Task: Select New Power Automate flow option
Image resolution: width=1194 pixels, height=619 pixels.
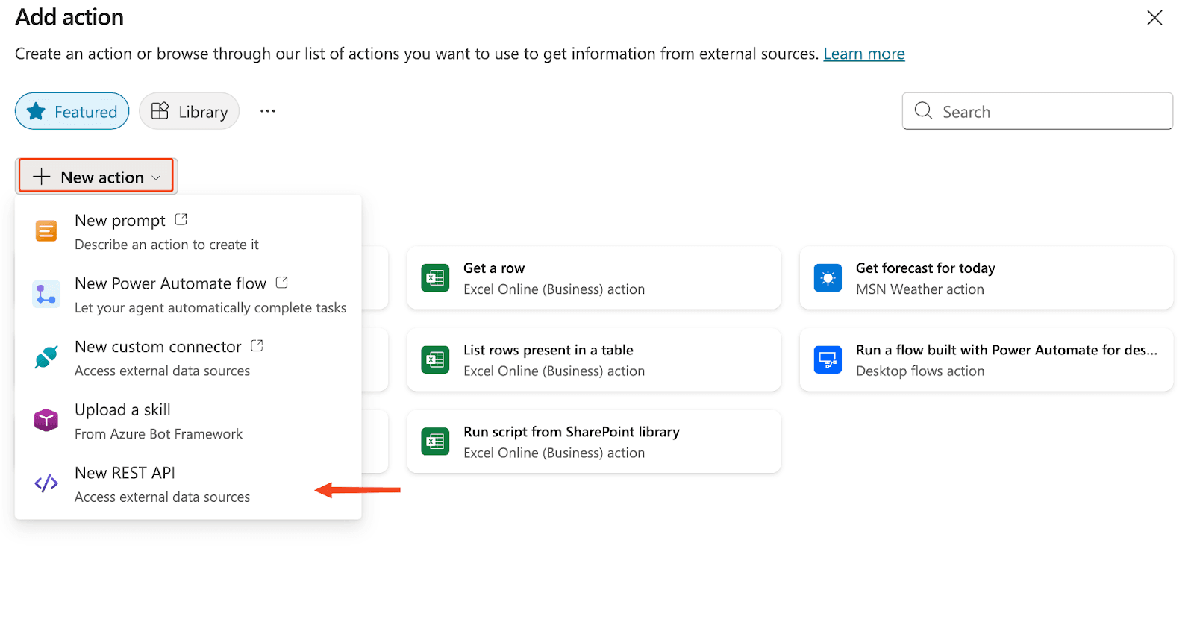Action: click(x=171, y=283)
